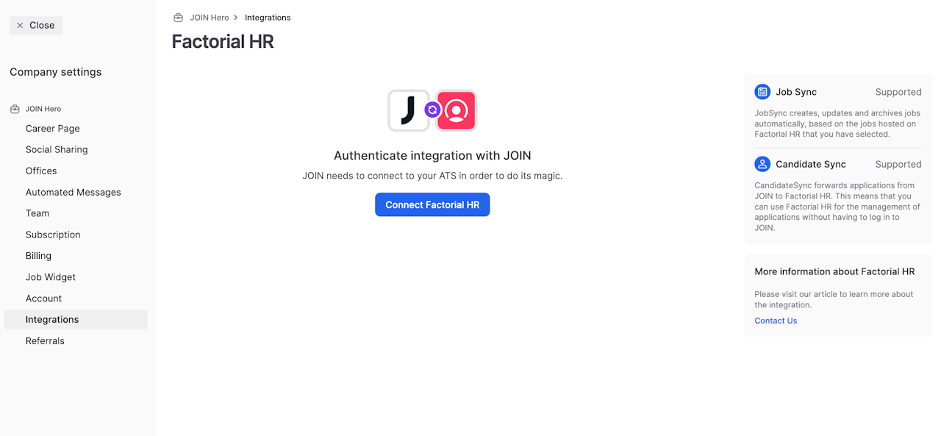This screenshot has height=436, width=941.
Task: Click the Factorial HR logo icon
Action: pos(457,110)
